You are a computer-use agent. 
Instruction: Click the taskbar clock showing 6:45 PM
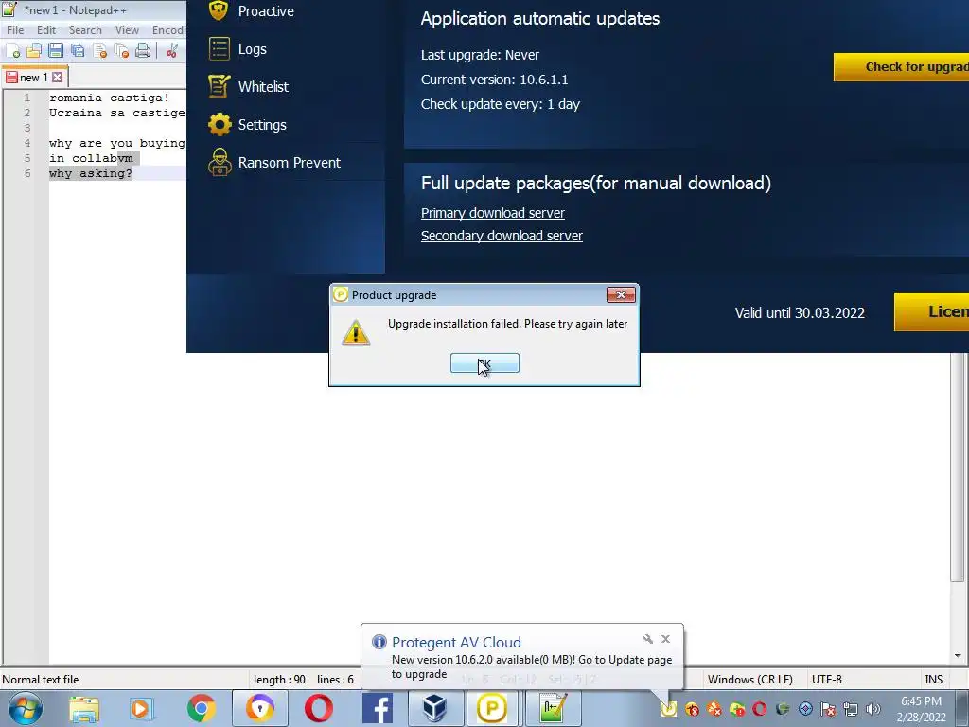(922, 709)
